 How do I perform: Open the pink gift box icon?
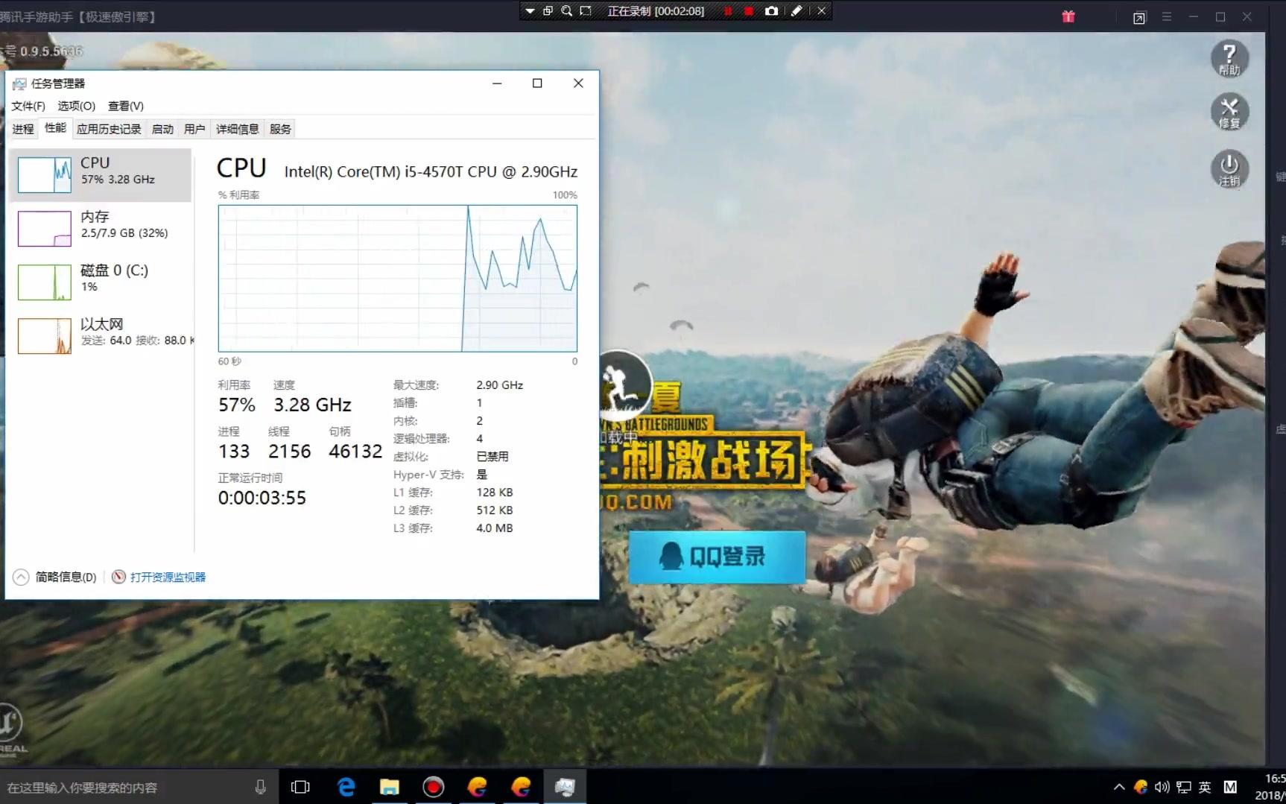coord(1068,16)
